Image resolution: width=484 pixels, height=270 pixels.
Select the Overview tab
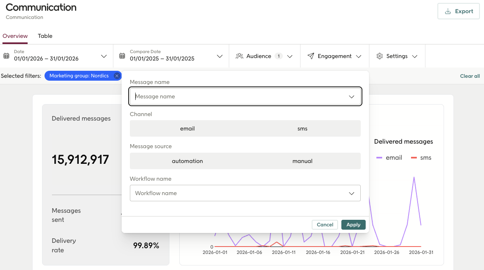tap(15, 36)
